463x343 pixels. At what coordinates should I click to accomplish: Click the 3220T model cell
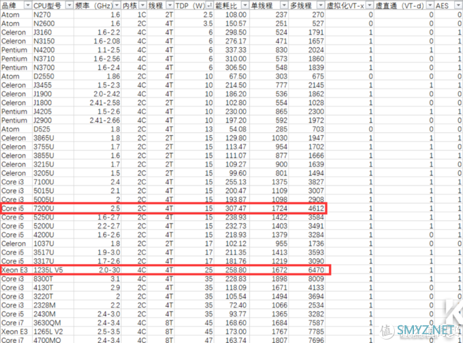click(53, 297)
